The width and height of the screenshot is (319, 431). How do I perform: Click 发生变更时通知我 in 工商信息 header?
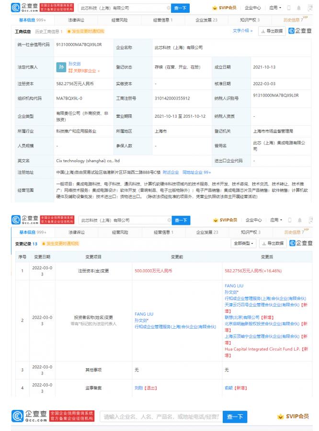point(88,32)
